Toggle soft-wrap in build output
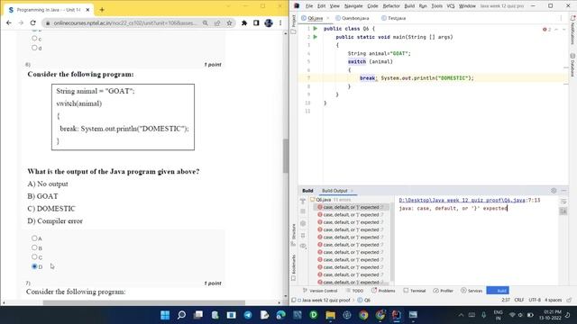 pos(563,202)
